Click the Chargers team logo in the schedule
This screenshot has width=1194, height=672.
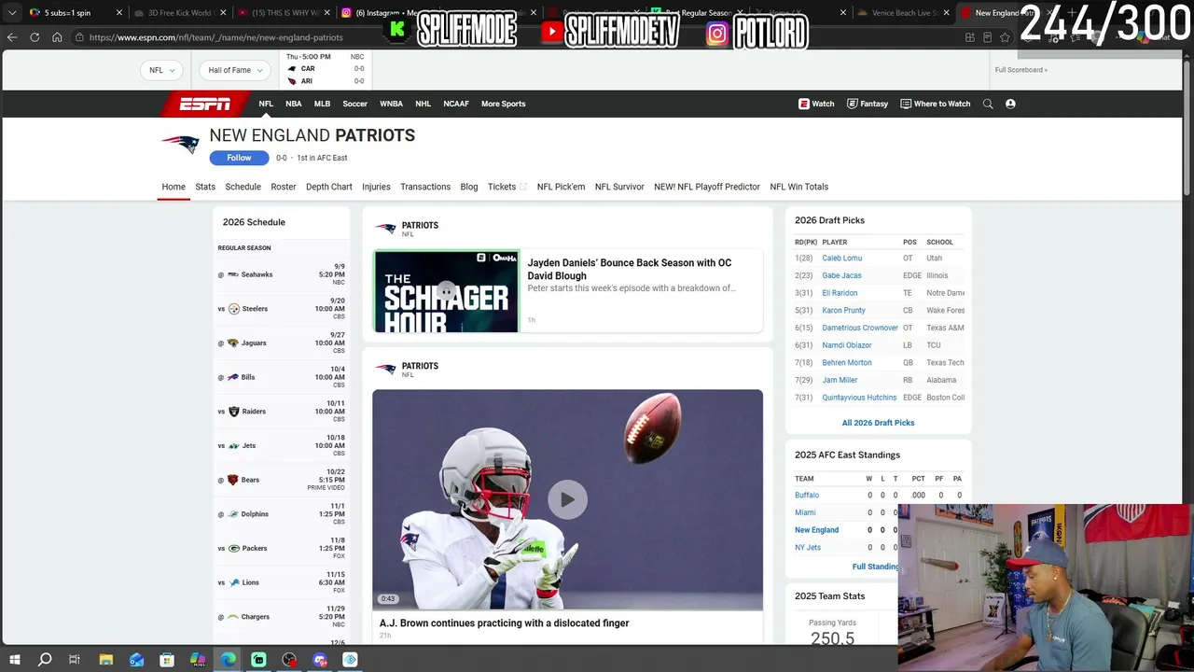pos(233,617)
